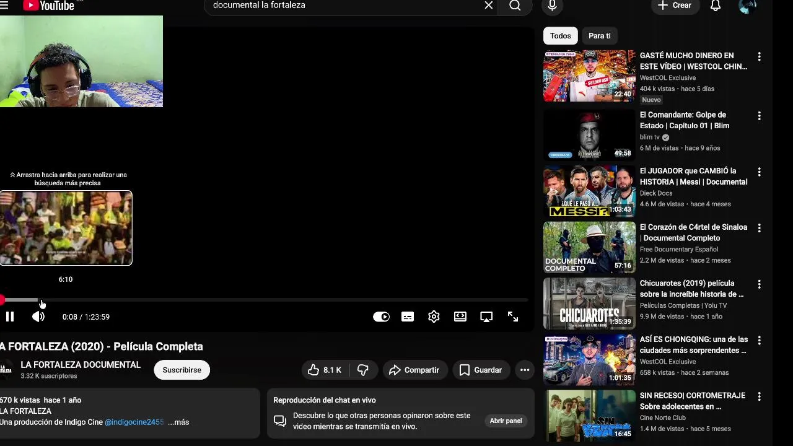Open the Chicuarotes movie thumbnail
This screenshot has height=446, width=793.
tap(589, 304)
